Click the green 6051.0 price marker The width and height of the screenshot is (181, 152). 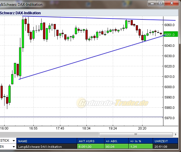pyautogui.click(x=171, y=34)
